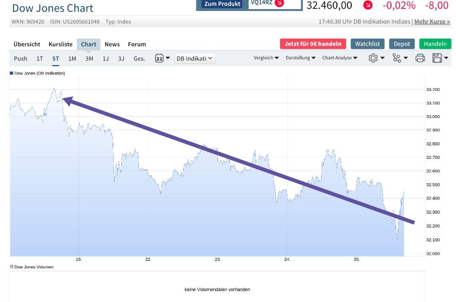Toggle grey Dow Jones Volumen legend square
This screenshot has height=302, width=456.
point(12,267)
